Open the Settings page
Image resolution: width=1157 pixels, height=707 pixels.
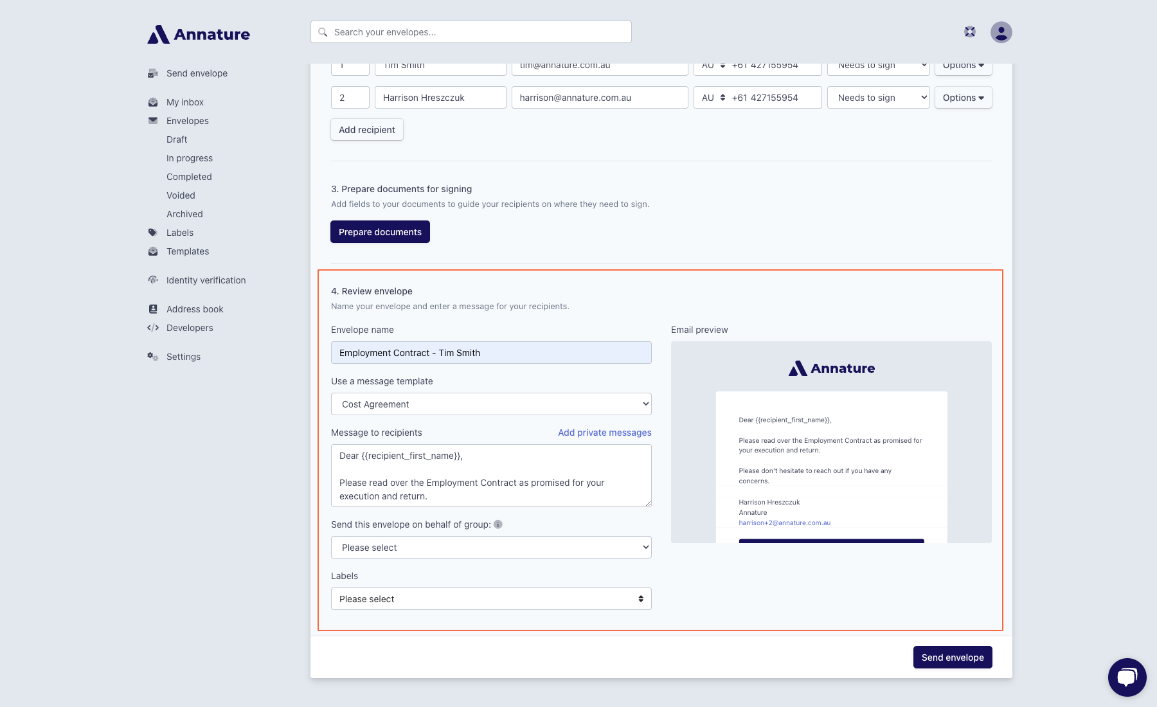183,357
